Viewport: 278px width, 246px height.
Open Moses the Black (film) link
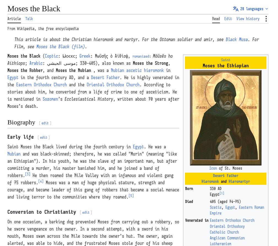pyautogui.click(x=61, y=47)
